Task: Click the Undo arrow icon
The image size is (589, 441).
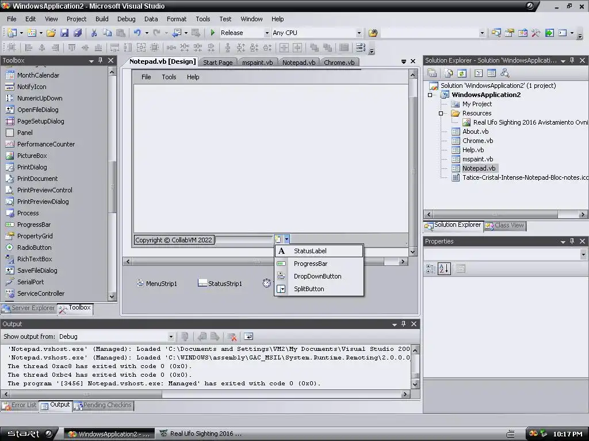Action: (137, 33)
